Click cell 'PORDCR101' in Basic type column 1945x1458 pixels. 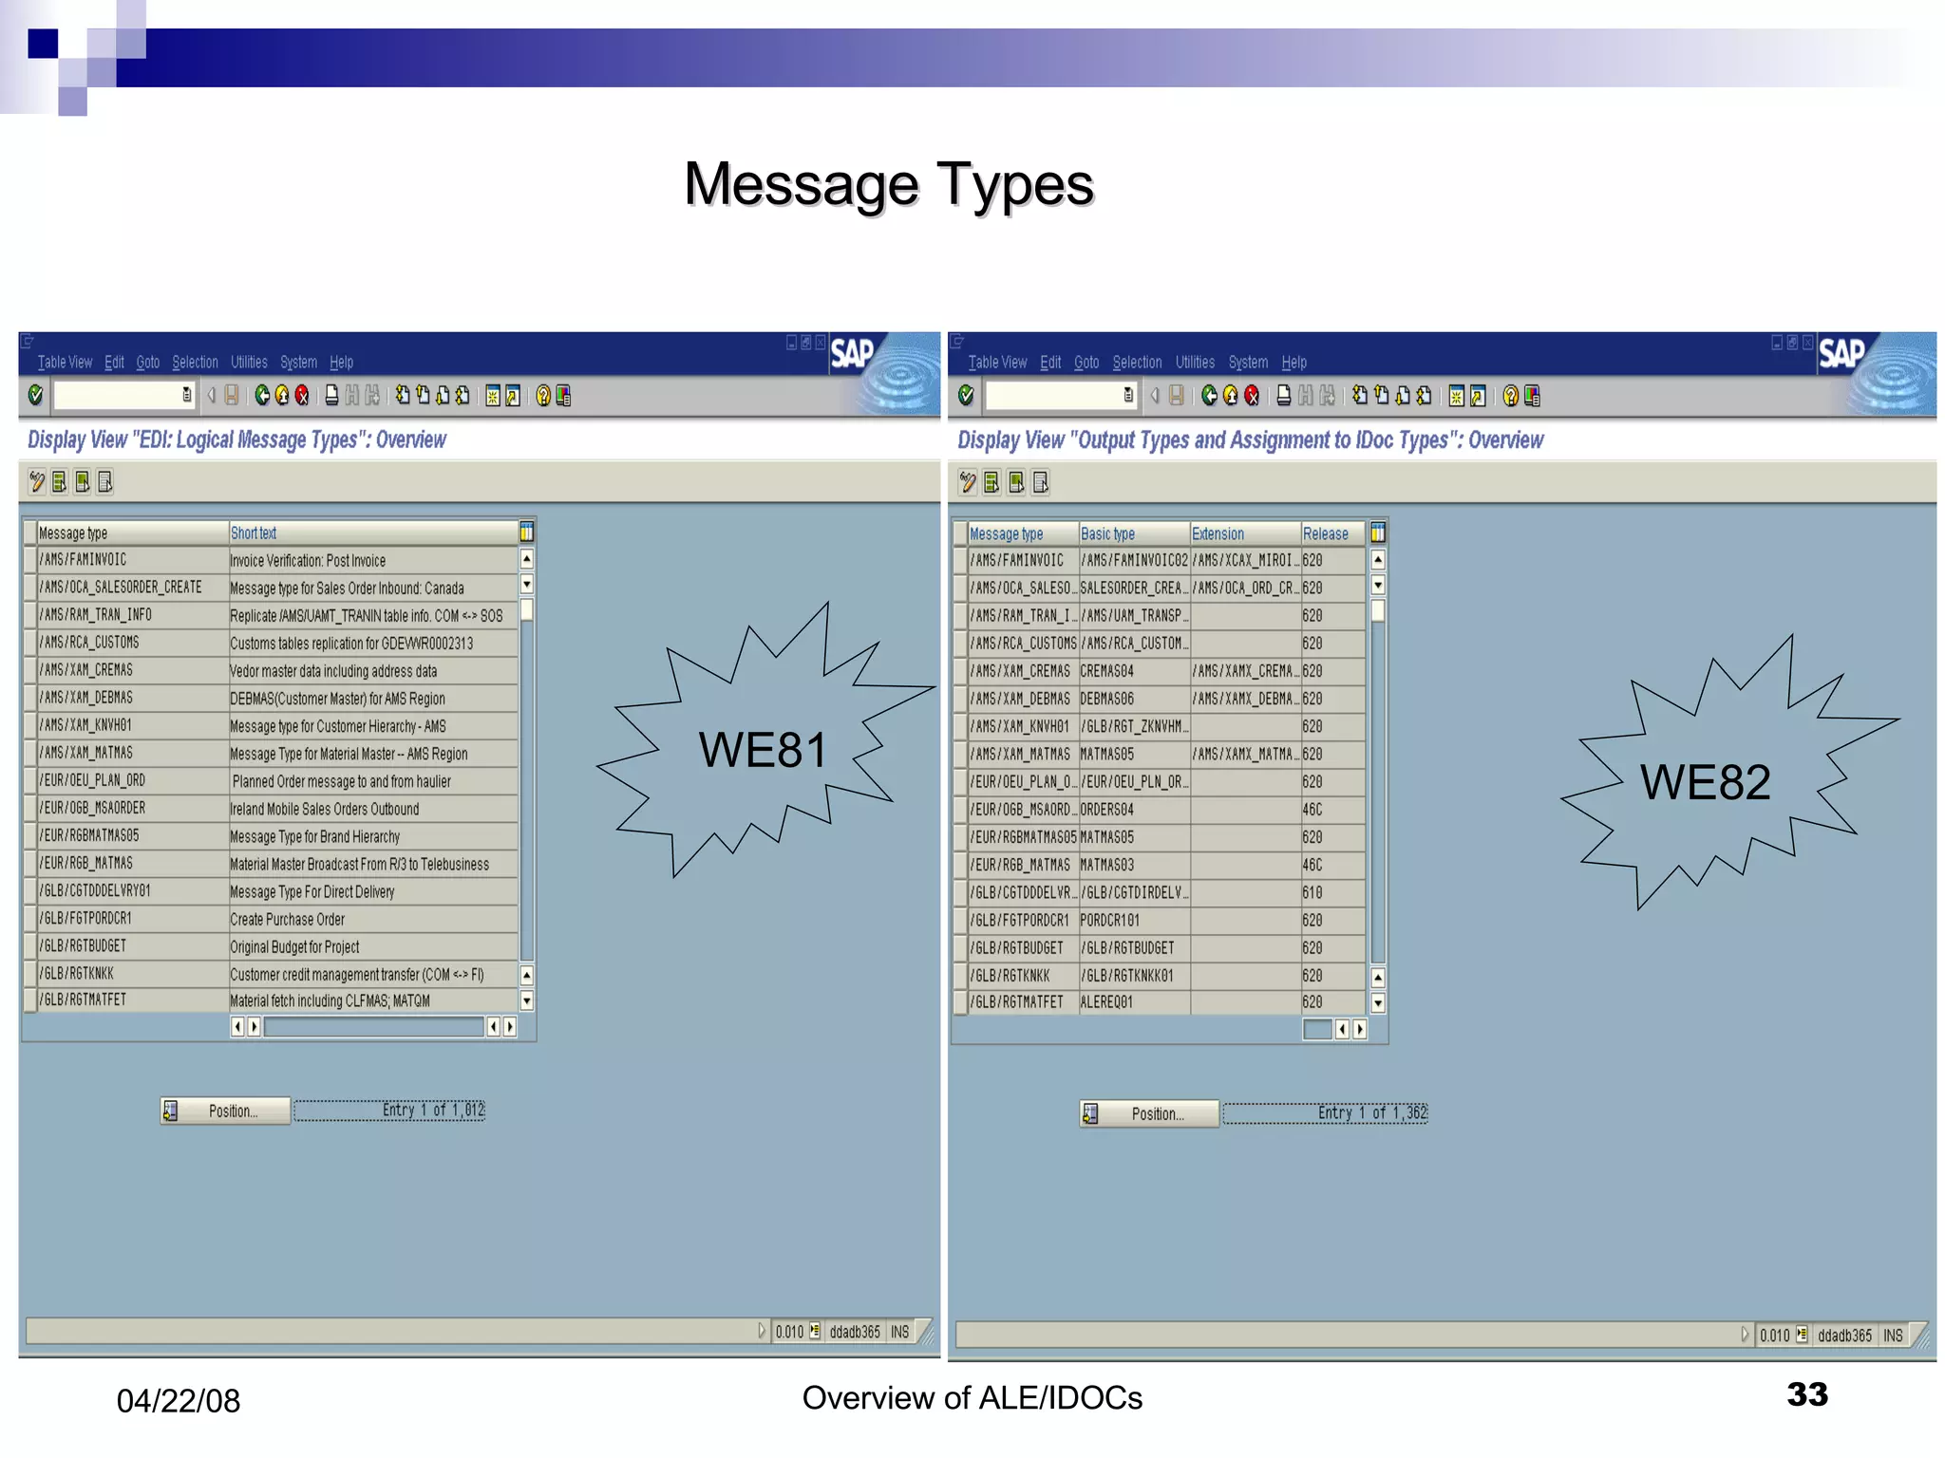pyautogui.click(x=1134, y=920)
